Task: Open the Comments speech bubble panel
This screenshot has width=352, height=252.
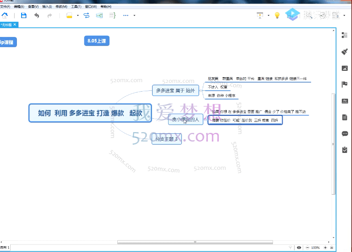Action: (345, 134)
